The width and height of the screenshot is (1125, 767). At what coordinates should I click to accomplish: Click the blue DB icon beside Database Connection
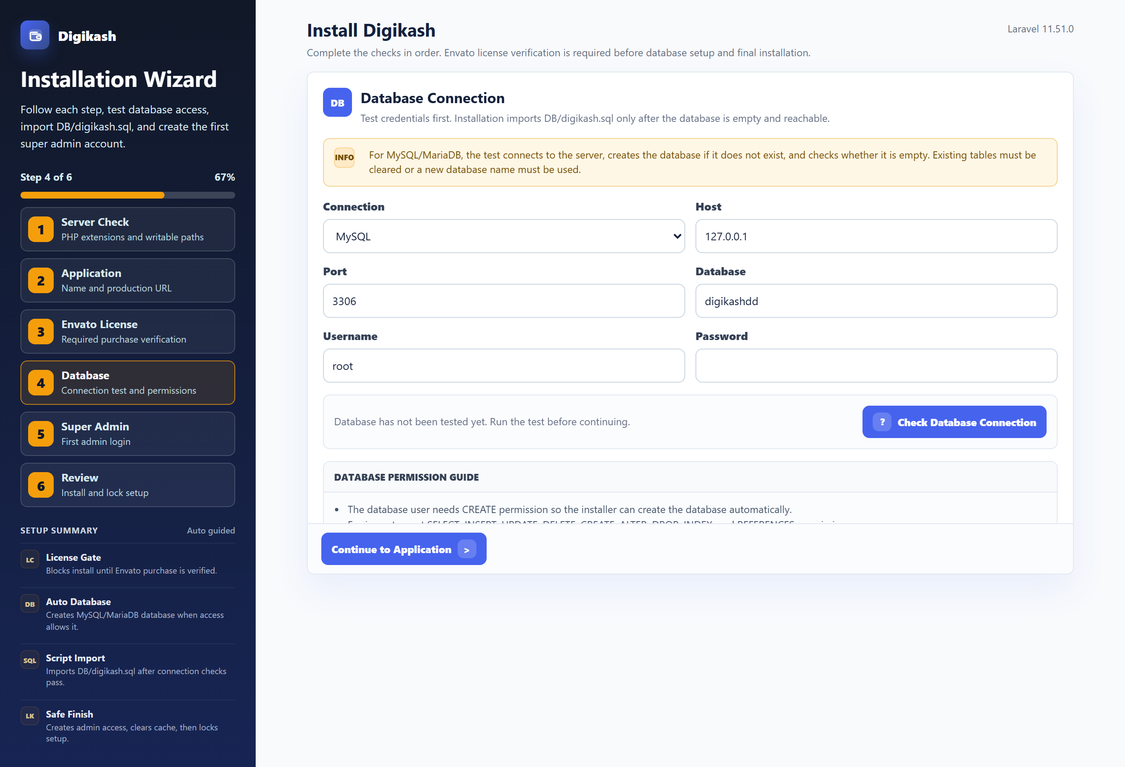[337, 103]
